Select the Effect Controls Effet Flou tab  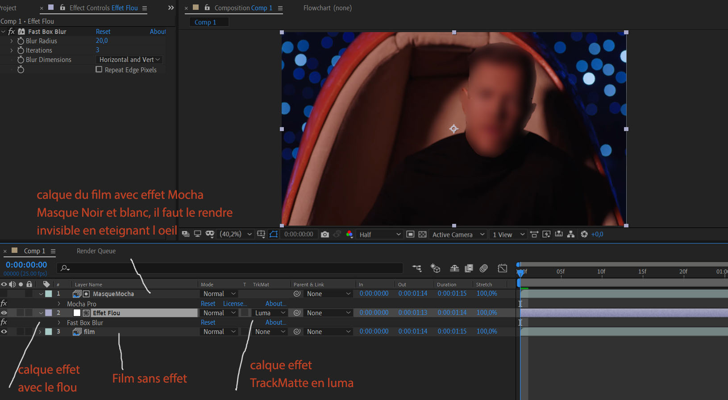click(104, 8)
